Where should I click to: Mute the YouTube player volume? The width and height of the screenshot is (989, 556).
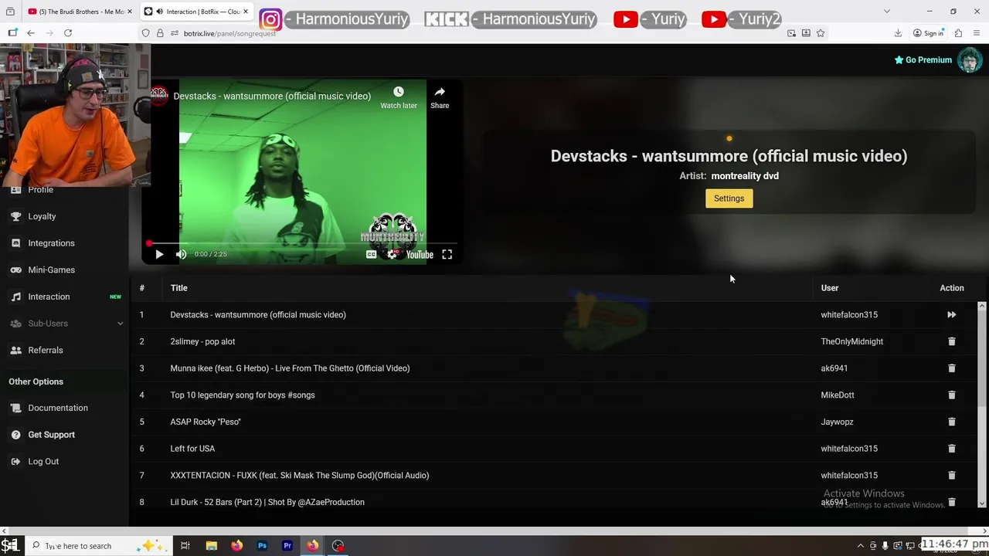point(181,254)
